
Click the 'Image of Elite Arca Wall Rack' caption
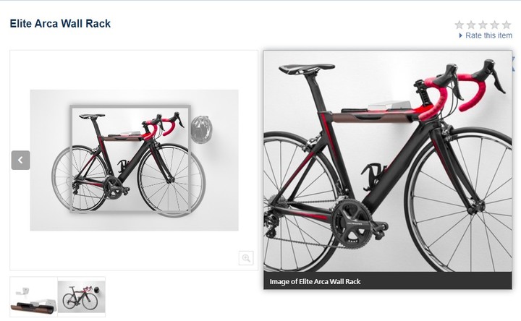coord(315,281)
